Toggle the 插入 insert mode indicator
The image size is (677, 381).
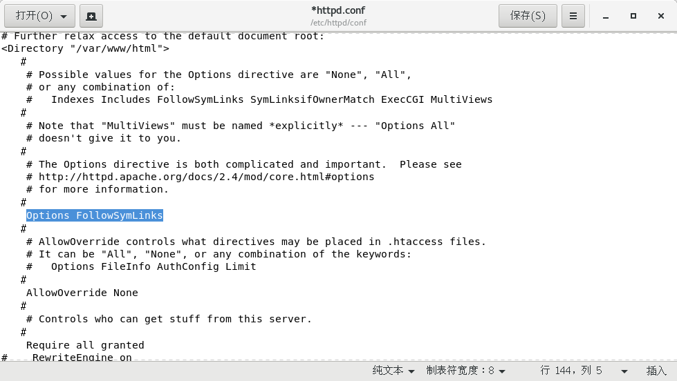coord(656,371)
